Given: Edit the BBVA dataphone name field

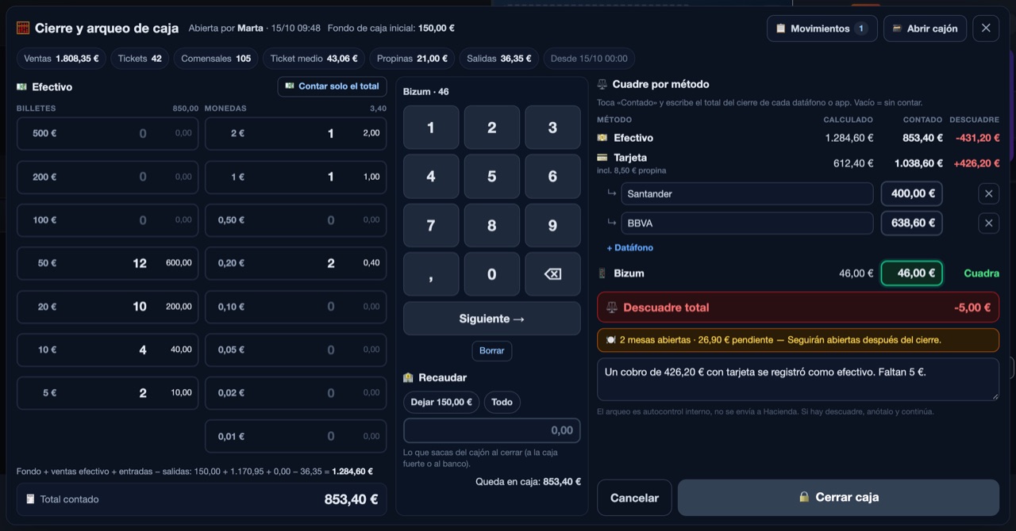Looking at the screenshot, I should pos(747,223).
